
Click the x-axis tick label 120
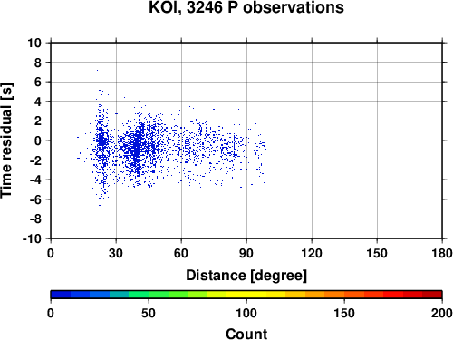(312, 253)
